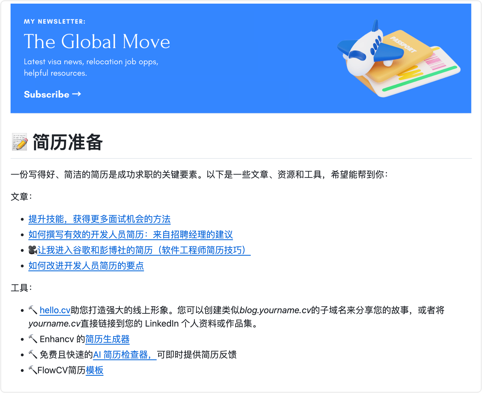Click the 简历准备 section heading

pyautogui.click(x=68, y=142)
